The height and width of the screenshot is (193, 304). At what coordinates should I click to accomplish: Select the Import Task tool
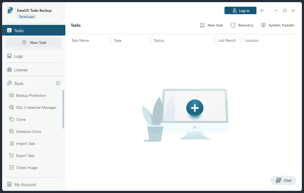pos(26,144)
